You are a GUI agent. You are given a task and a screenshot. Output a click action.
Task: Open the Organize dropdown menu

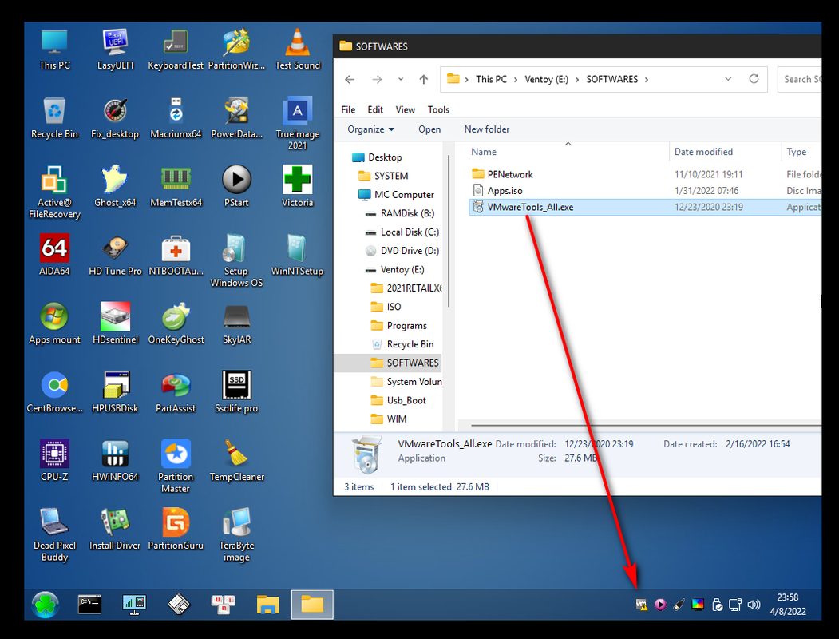click(370, 129)
